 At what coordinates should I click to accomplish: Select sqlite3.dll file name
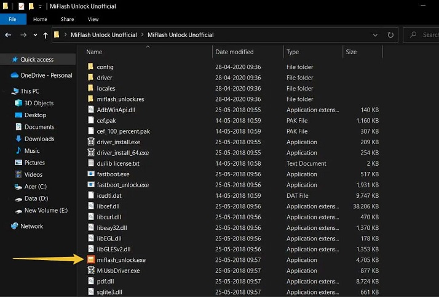109,291
